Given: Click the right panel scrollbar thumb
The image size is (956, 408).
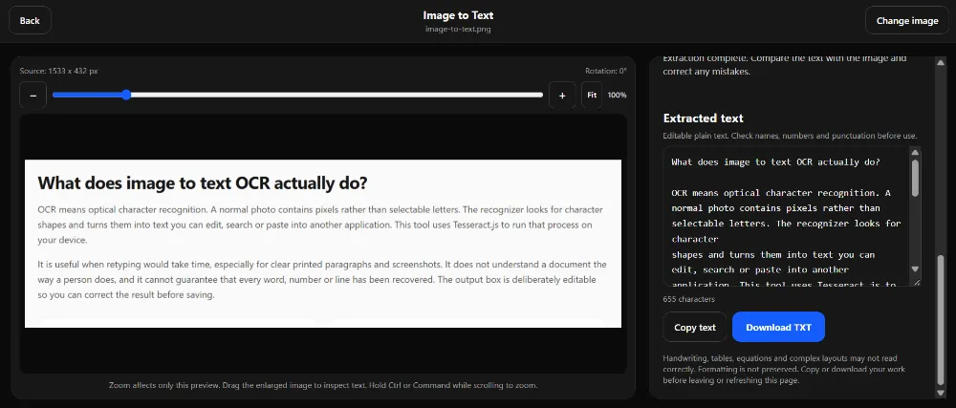Looking at the screenshot, I should coord(941,320).
